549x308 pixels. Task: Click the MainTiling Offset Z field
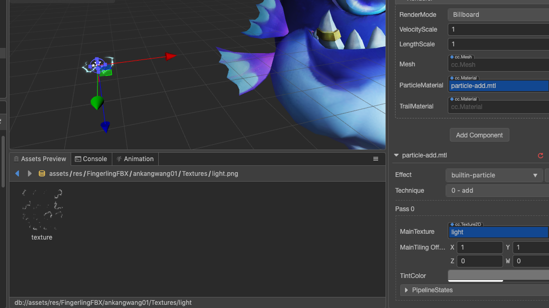(x=480, y=261)
